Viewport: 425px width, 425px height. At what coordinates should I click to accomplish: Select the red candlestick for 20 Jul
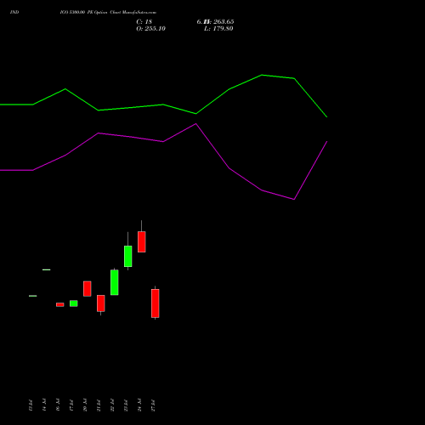click(x=88, y=289)
